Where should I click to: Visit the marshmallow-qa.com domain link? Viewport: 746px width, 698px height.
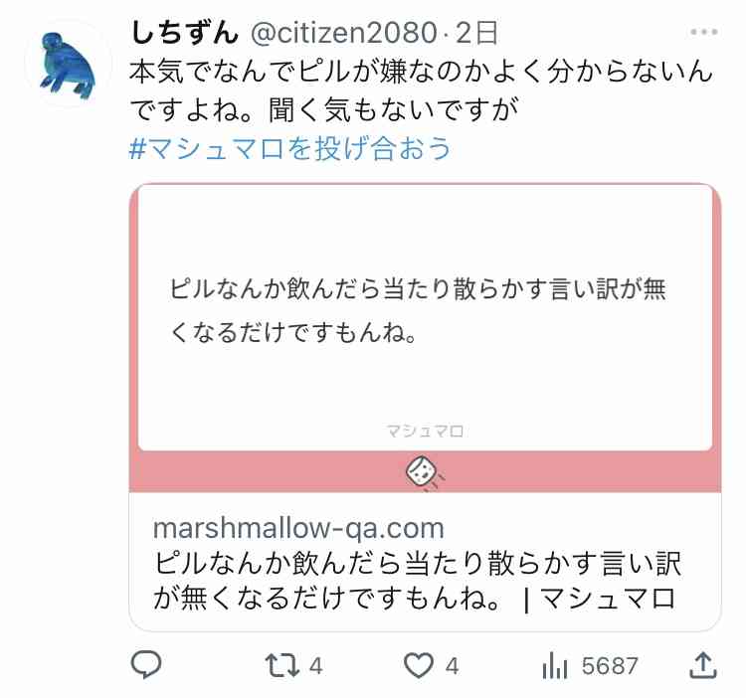tap(298, 528)
